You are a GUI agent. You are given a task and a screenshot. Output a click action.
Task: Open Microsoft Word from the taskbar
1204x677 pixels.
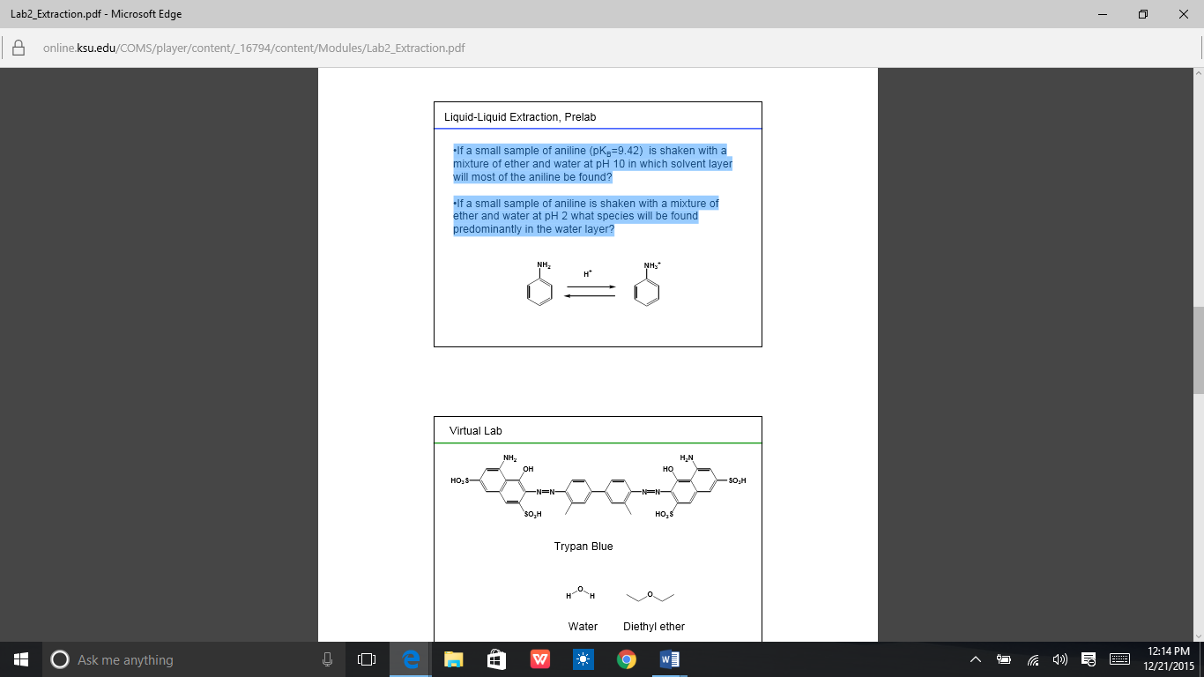(x=668, y=658)
